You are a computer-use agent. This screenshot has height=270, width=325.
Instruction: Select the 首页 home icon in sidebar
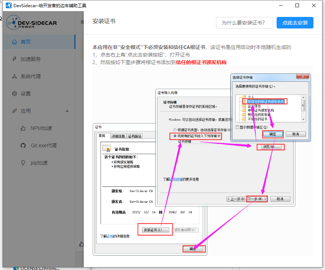coord(14,42)
